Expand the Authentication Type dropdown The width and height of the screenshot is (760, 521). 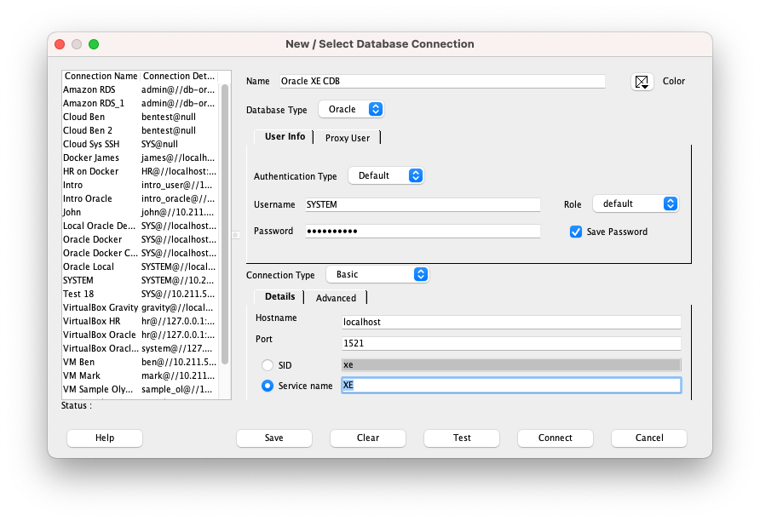tap(386, 175)
